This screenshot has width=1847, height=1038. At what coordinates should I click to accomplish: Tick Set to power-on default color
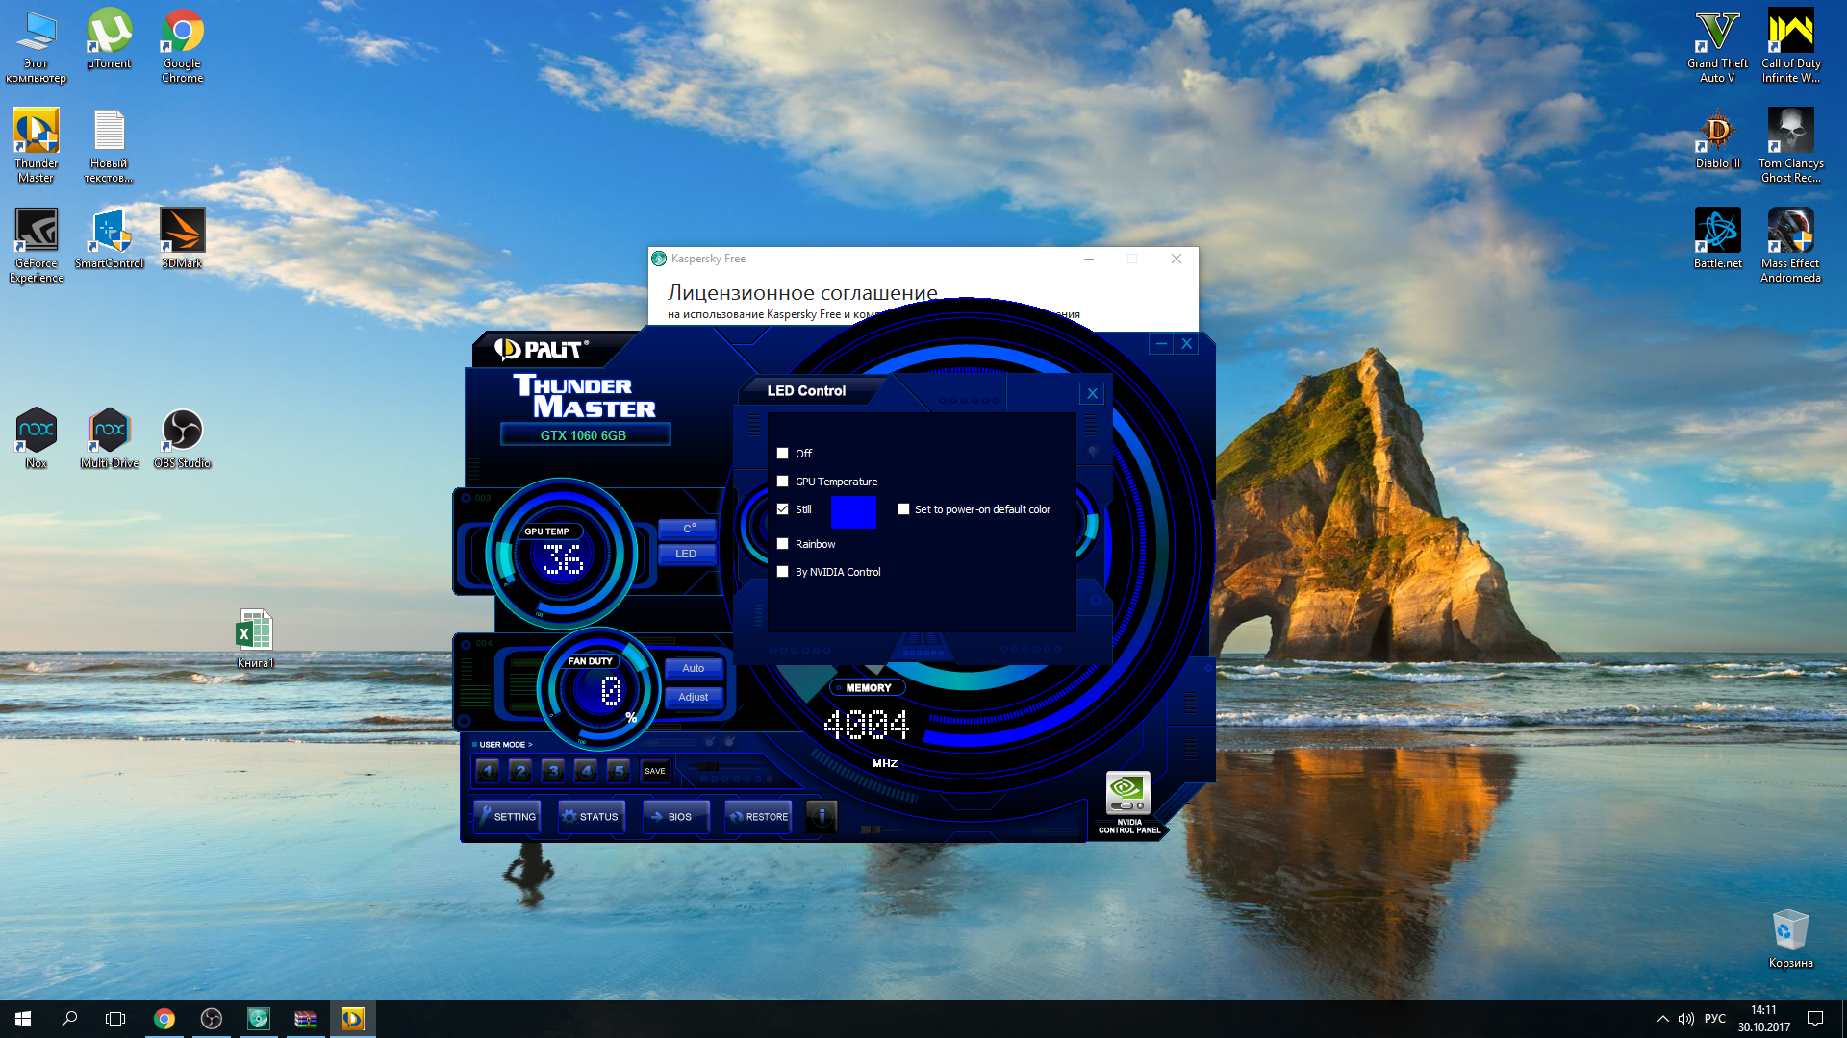coord(903,509)
